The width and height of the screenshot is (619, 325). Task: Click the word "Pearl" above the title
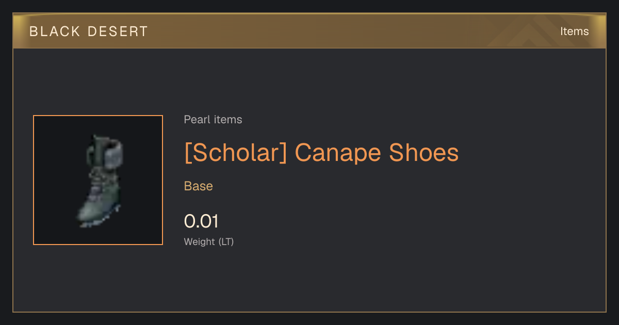[196, 120]
